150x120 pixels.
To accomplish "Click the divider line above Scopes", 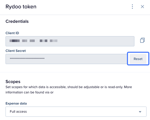I will tap(75, 72).
